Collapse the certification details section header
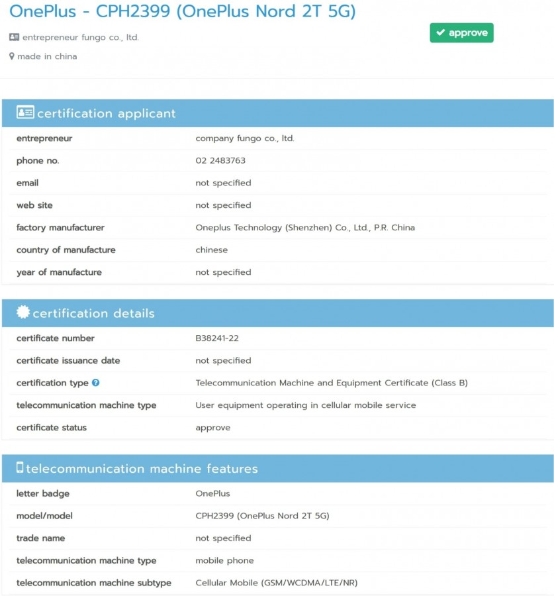The image size is (554, 596). click(278, 313)
